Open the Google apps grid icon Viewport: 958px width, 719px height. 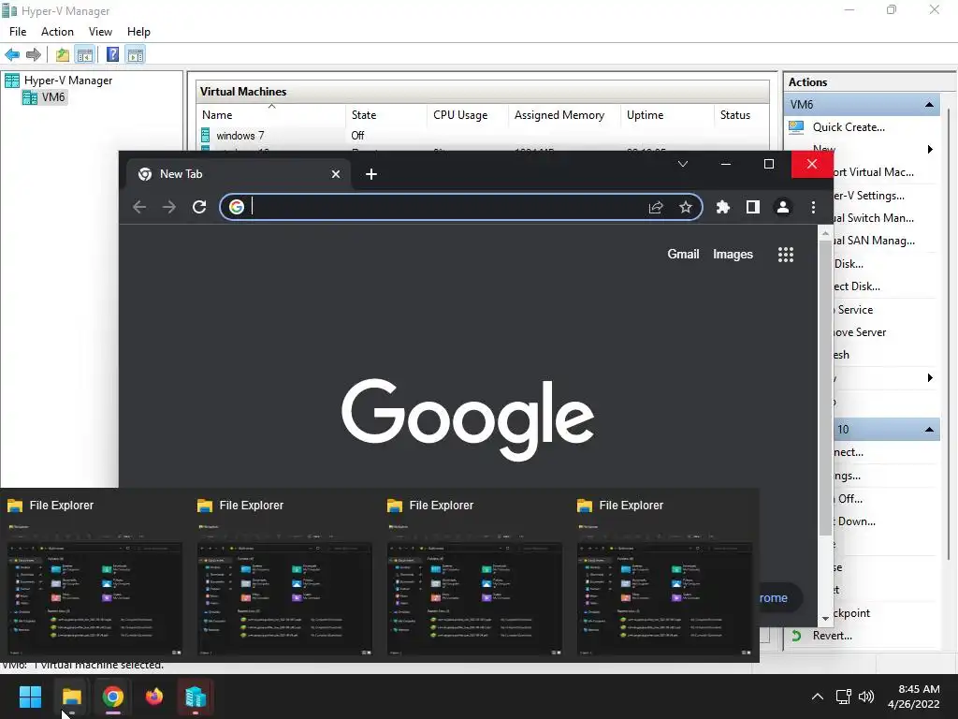click(x=786, y=255)
